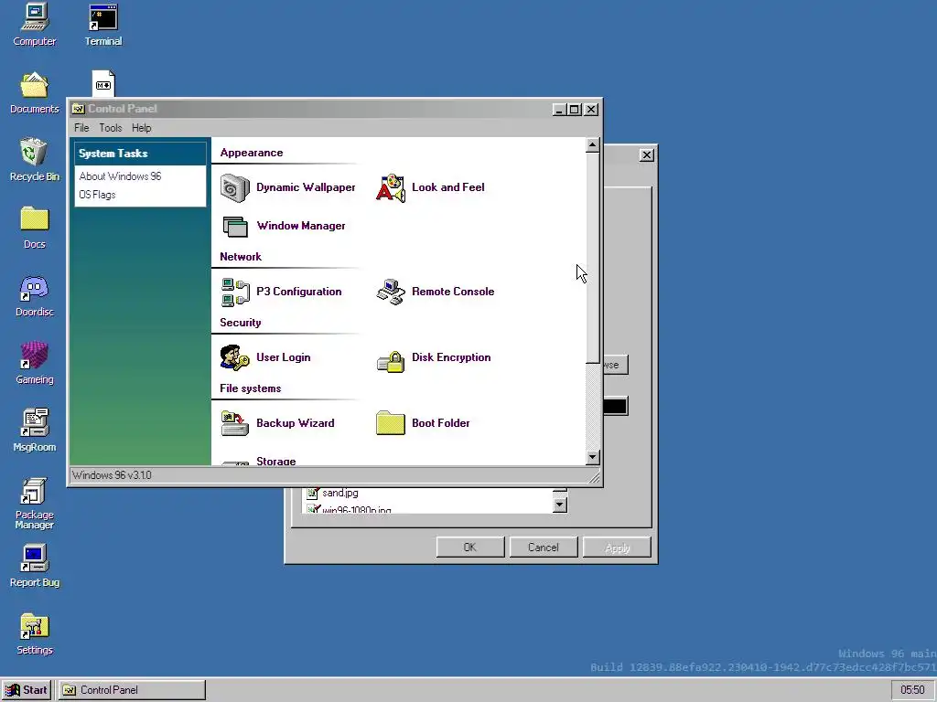
Task: Click the Control Panel title bar icon
Action: (x=79, y=109)
